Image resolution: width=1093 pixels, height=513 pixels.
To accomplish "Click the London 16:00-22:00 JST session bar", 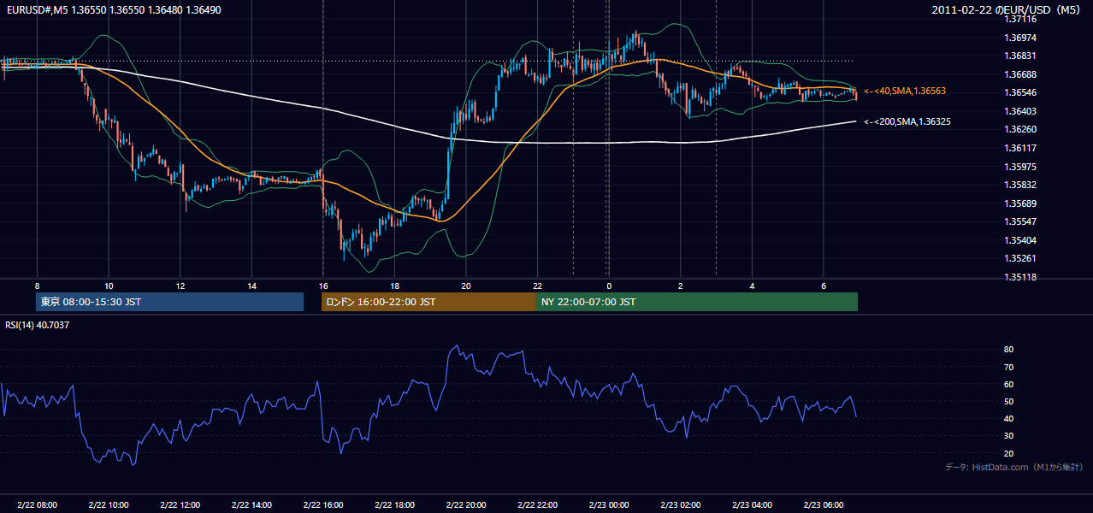I will [428, 302].
